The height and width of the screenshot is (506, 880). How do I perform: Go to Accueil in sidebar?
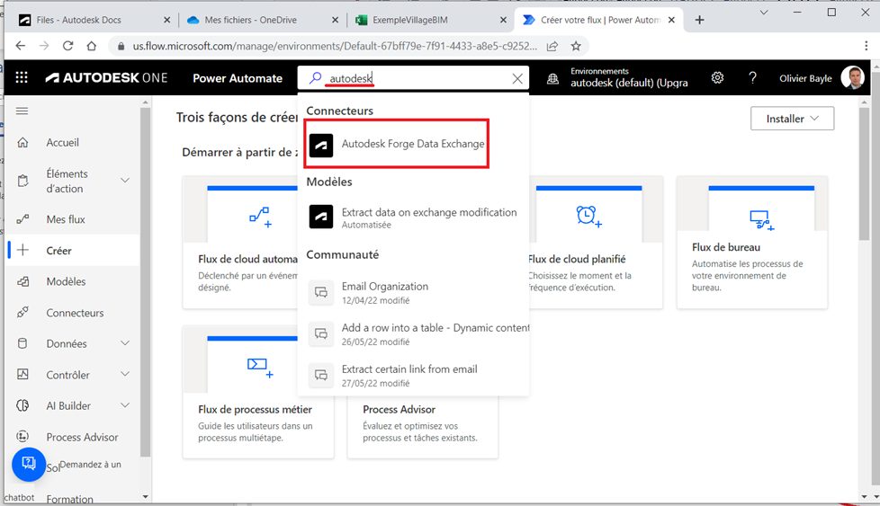pos(62,142)
